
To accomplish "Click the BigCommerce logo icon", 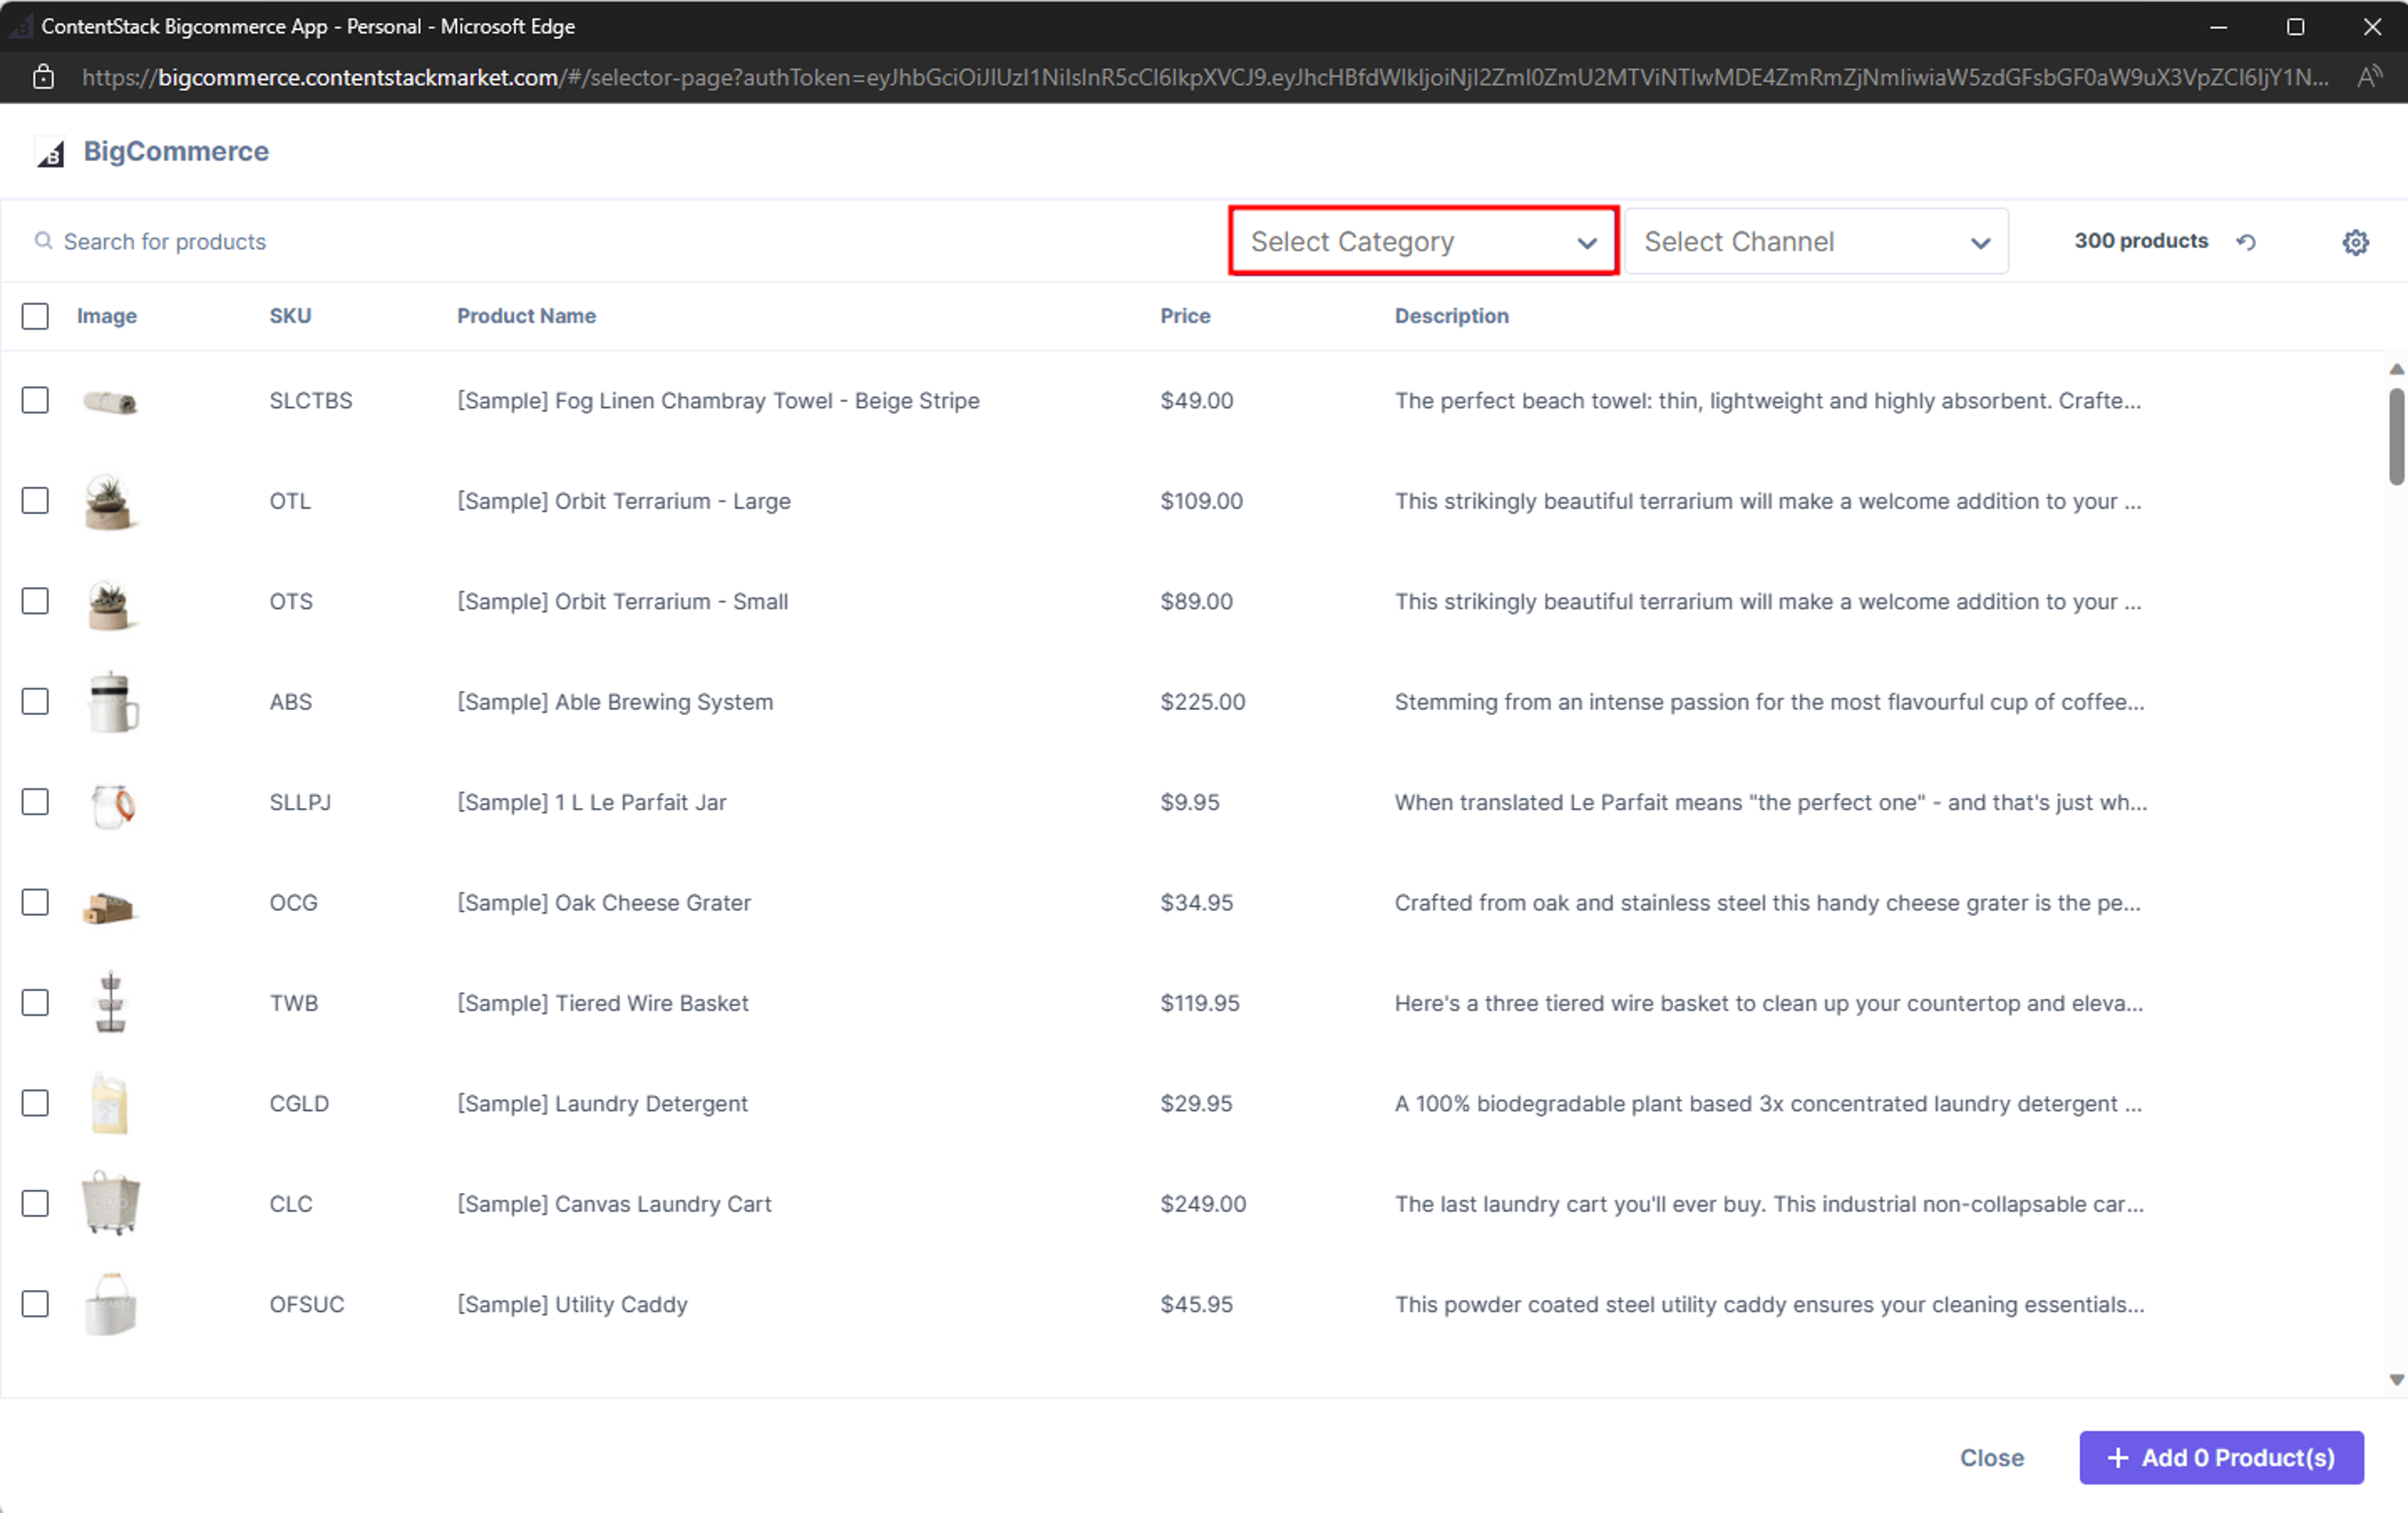I will 51,153.
